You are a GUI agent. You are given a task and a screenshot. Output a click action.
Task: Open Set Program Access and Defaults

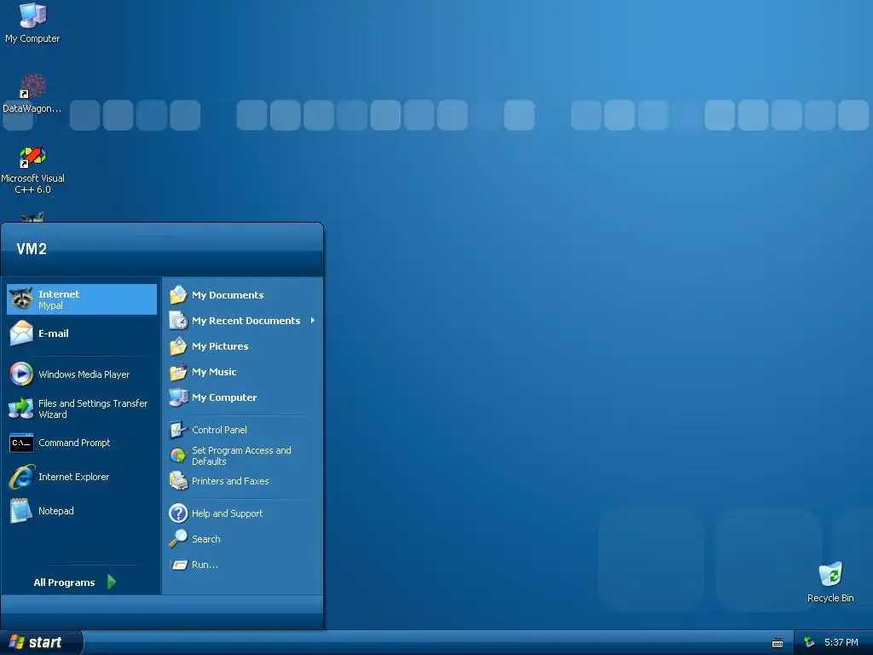click(x=243, y=455)
